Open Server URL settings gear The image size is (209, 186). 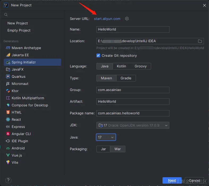tap(127, 19)
